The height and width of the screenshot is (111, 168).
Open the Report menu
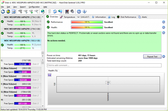[x=23, y=7]
